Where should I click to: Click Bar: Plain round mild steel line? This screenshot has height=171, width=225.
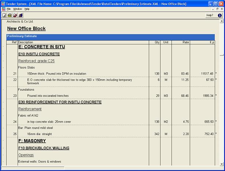pyautogui.click(x=36, y=128)
